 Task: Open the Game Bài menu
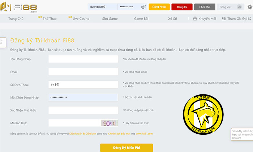(141, 19)
